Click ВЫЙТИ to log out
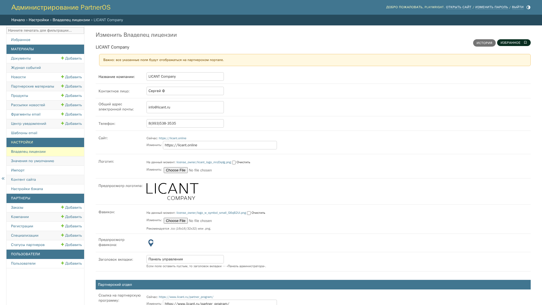Viewport: 542px width, 305px height. click(x=518, y=7)
